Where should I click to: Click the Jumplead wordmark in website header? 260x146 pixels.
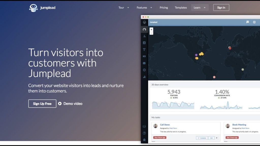[x=48, y=8]
